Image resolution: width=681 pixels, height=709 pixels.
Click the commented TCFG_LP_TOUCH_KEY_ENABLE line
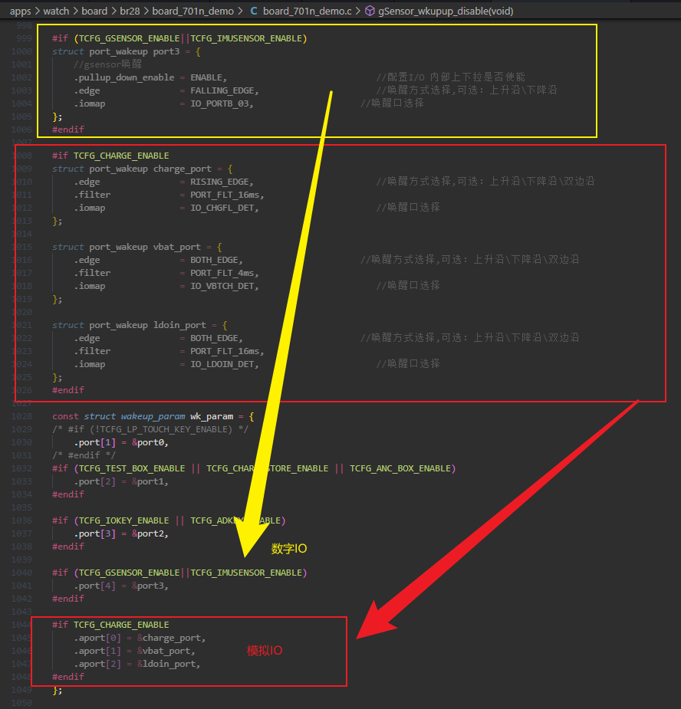150,429
